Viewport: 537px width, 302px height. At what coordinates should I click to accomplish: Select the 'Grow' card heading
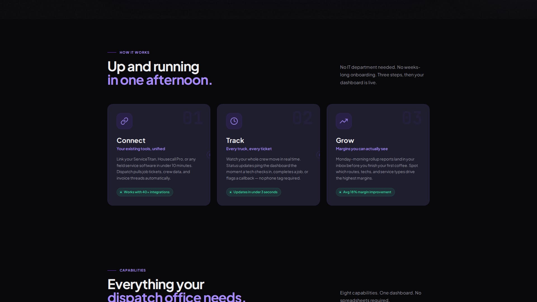(x=345, y=140)
